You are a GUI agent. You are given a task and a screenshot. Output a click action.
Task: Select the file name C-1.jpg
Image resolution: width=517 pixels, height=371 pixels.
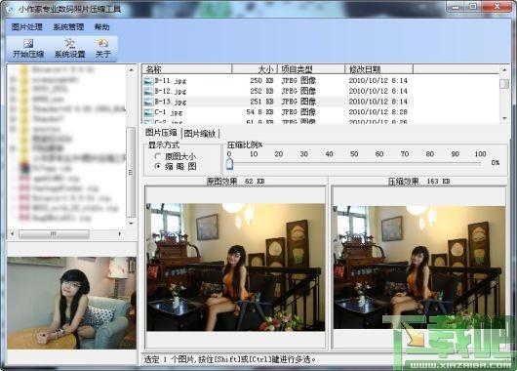(169, 112)
